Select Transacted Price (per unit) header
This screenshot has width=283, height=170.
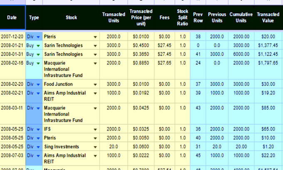(x=141, y=17)
